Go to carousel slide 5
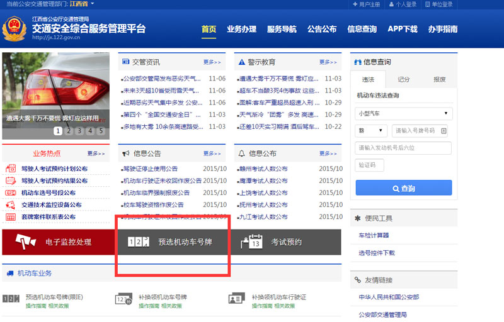The width and height of the screenshot is (504, 322). (101, 131)
